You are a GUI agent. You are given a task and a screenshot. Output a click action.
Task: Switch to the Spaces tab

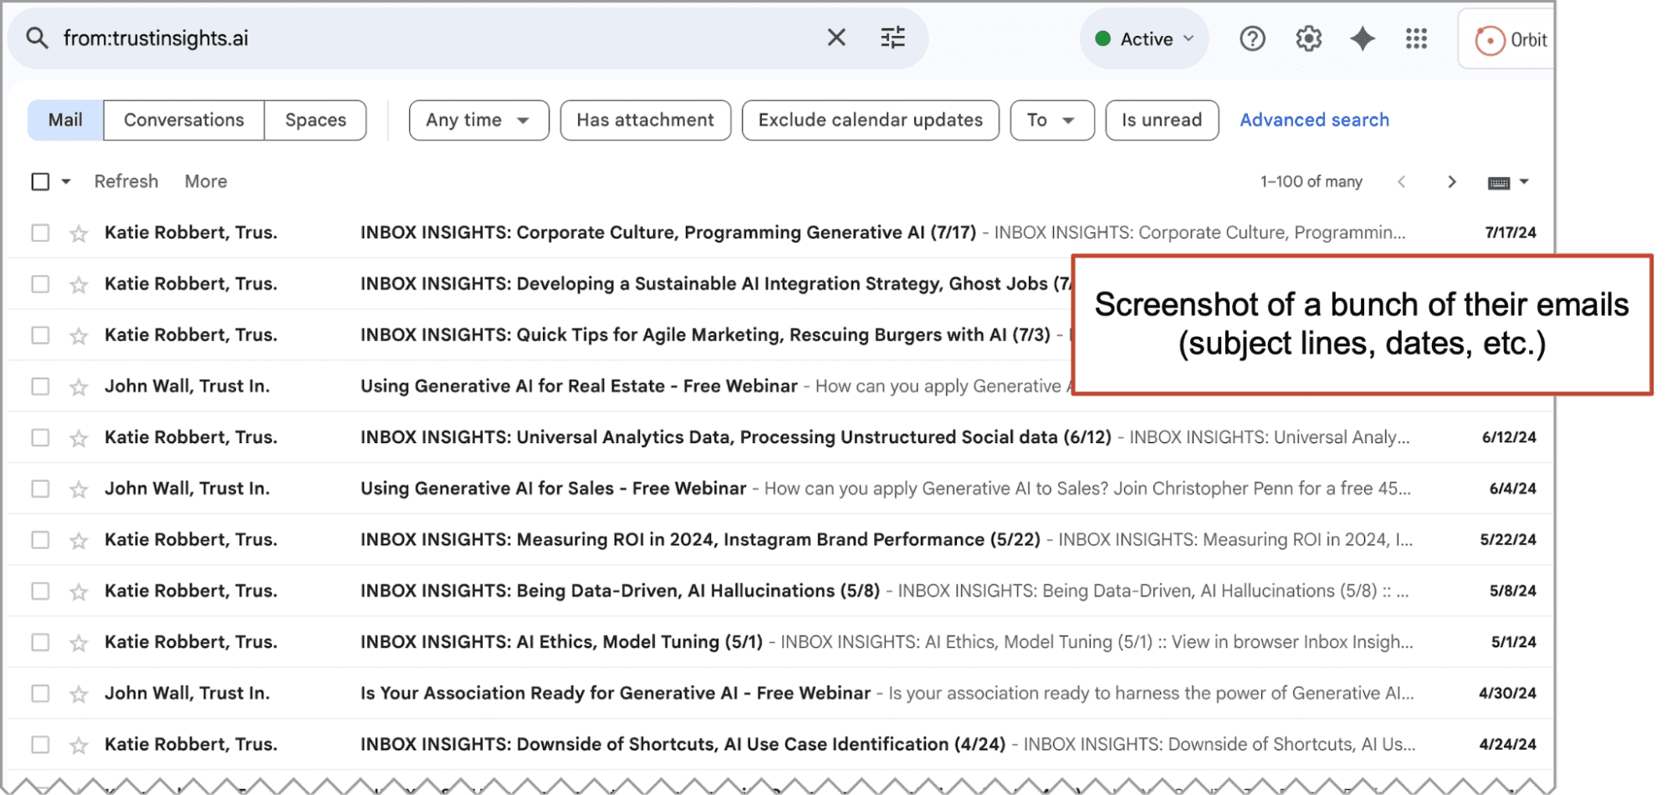click(x=315, y=120)
